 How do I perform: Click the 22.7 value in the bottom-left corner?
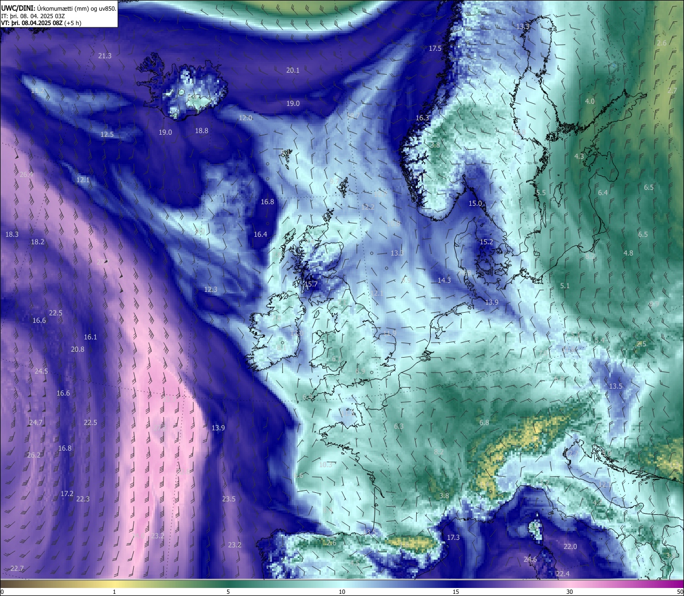pos(17,568)
